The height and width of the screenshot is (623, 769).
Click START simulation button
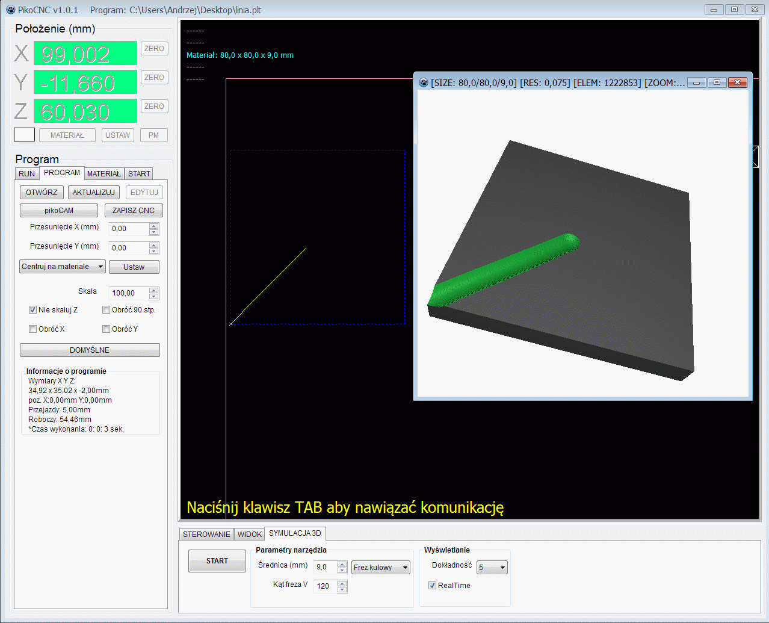pos(217,561)
